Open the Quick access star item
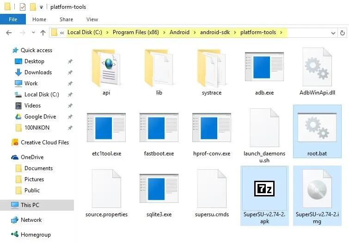This screenshot has width=349, height=243. pyautogui.click(x=32, y=50)
